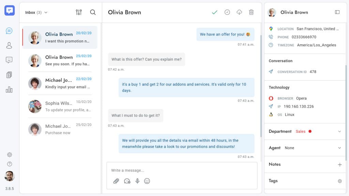349x196 pixels.
Task: Attach a file using the paperclip icon
Action: [116, 181]
